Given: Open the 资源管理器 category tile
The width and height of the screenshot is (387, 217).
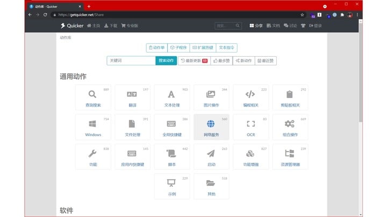Looking at the screenshot, I should pyautogui.click(x=290, y=156).
